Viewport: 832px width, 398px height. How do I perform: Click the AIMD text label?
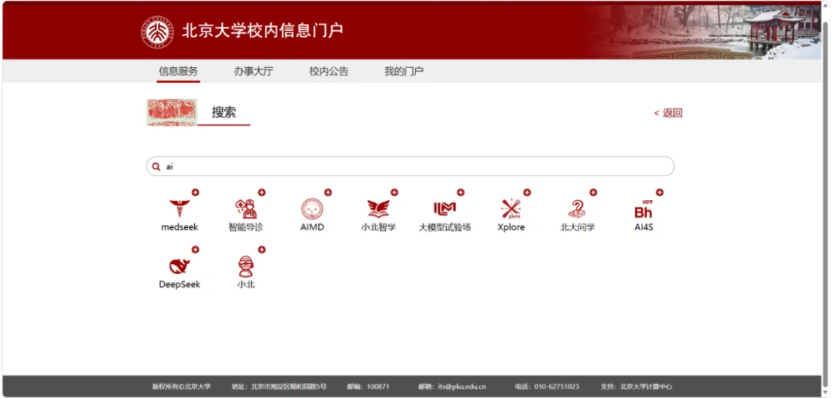[x=312, y=227]
